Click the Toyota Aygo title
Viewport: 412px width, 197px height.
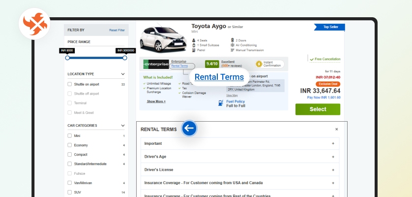[208, 26]
